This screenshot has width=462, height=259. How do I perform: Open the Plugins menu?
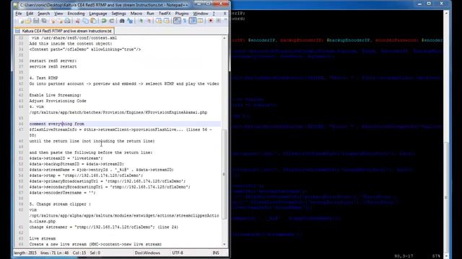coord(181,14)
